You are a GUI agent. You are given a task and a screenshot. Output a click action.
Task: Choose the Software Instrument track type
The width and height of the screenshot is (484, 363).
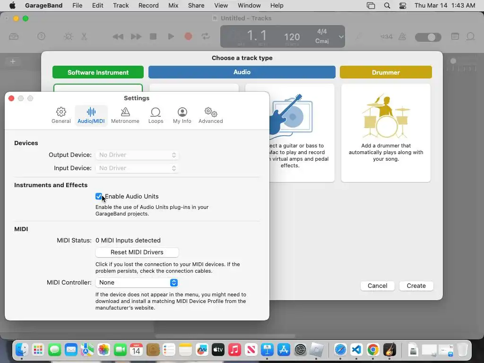click(x=98, y=72)
